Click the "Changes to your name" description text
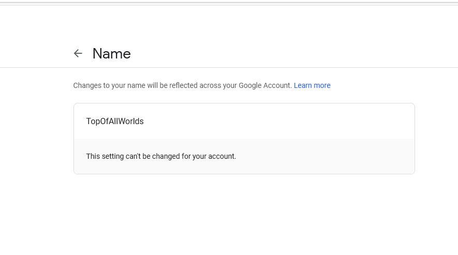The width and height of the screenshot is (458, 255). tap(155, 85)
